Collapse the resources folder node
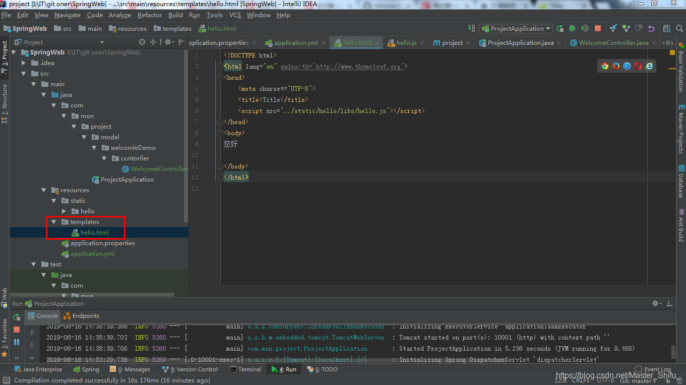Screen dimensions: 686x385 44,190
